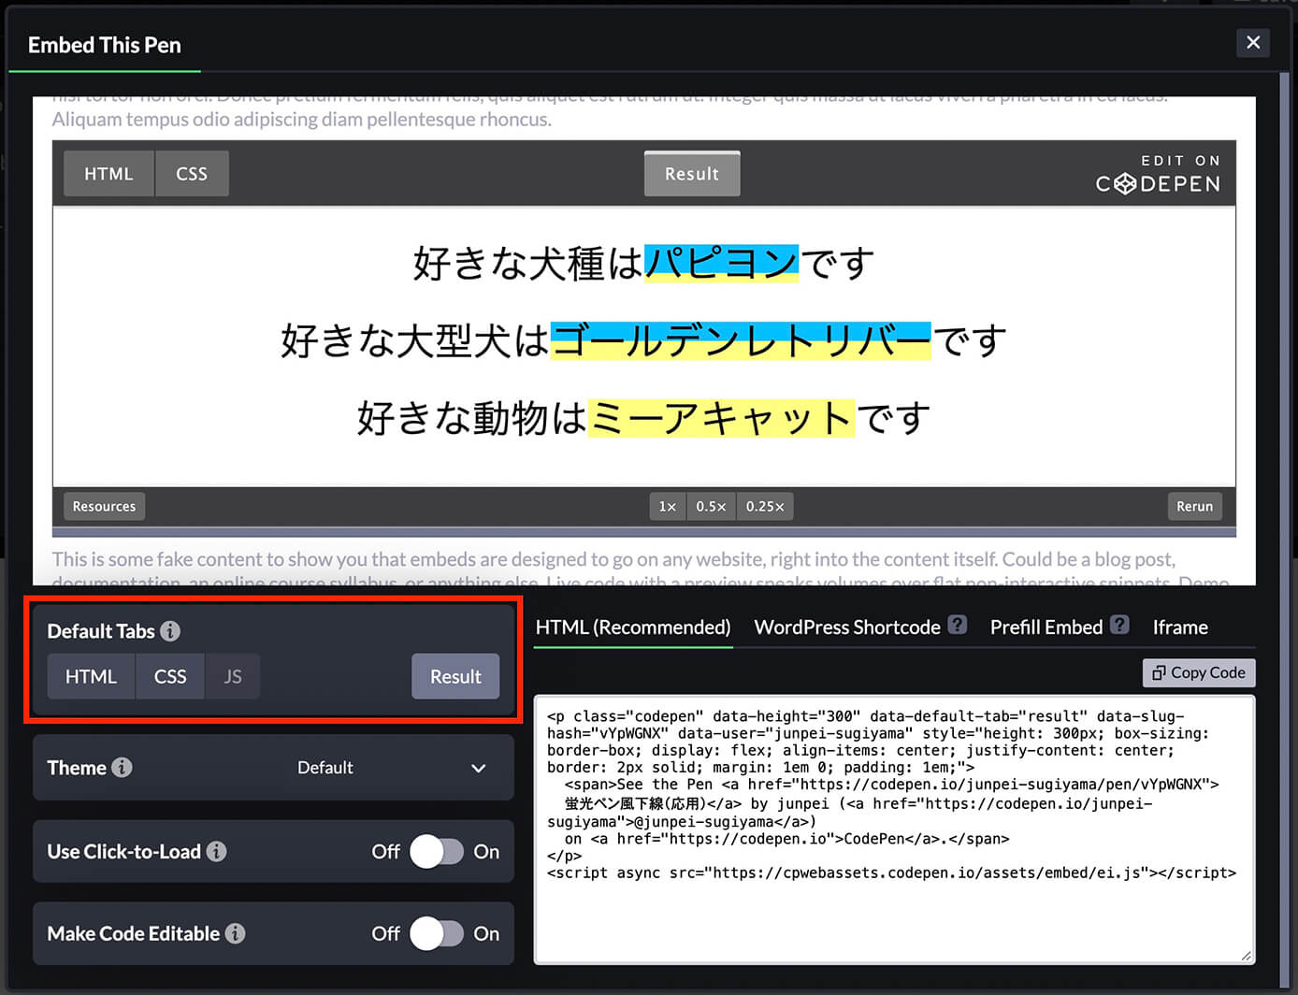Screen dimensions: 1298x995
Task: Set preview zoom to 0.25×
Action: click(765, 506)
